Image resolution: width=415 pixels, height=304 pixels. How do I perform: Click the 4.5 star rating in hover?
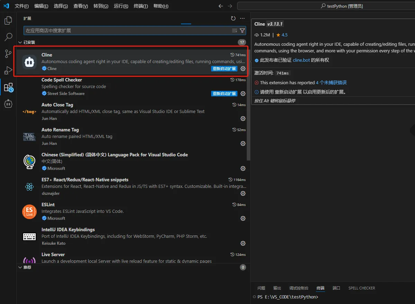tap(282, 35)
